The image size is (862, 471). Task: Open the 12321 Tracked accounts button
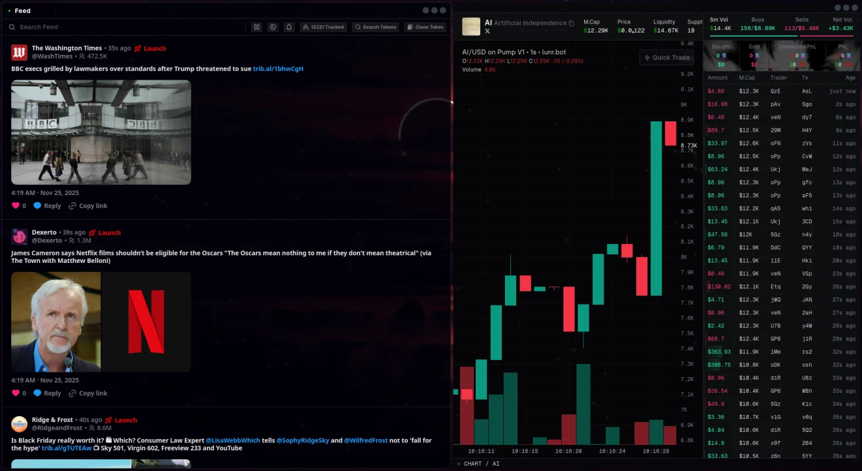click(323, 27)
